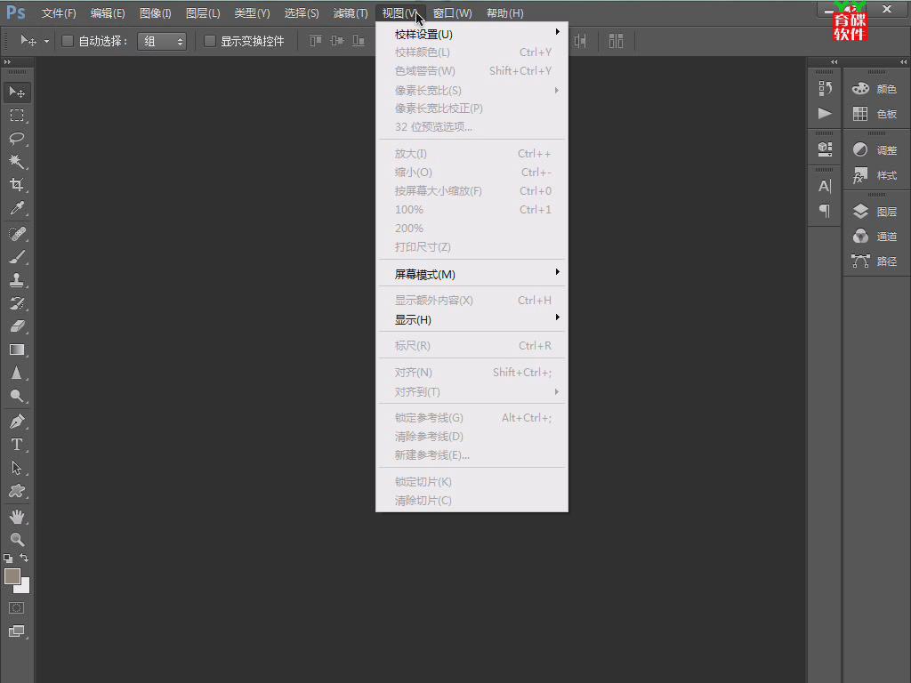Collapse the right panel dock arrows
911x683 pixels.
pyautogui.click(x=903, y=61)
